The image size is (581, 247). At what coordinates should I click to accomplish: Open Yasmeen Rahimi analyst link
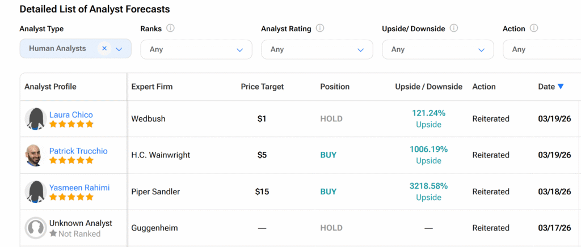coord(79,187)
